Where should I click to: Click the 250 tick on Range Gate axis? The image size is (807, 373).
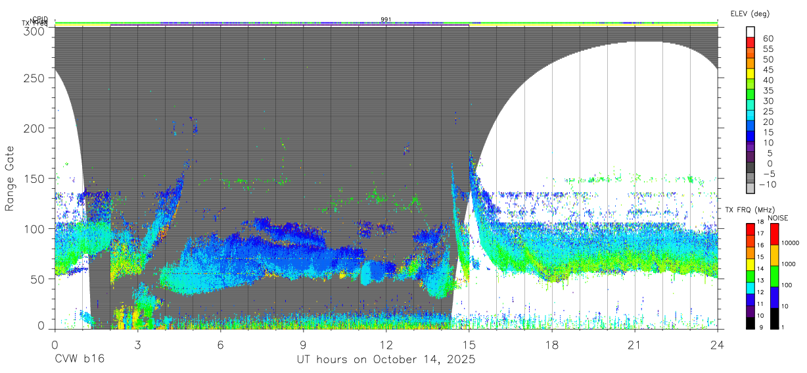tap(35, 78)
